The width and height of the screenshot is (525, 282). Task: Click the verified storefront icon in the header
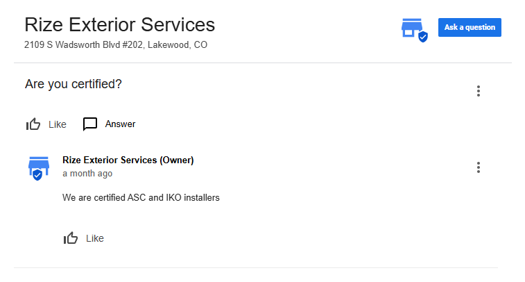tap(412, 27)
